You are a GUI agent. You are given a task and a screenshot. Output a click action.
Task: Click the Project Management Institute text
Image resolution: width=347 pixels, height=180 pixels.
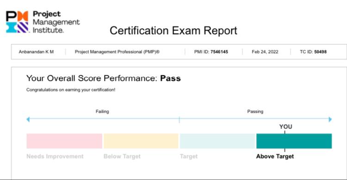click(56, 22)
